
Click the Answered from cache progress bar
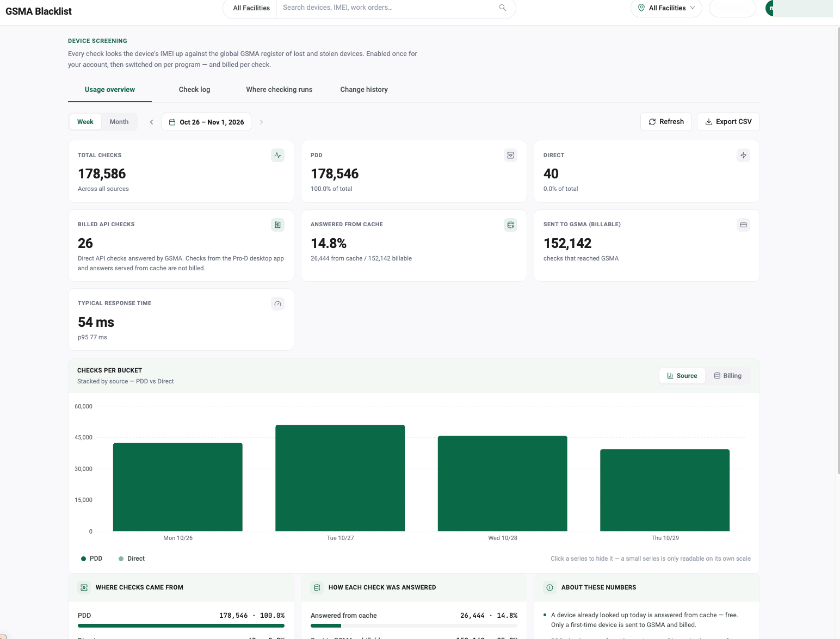[x=414, y=626]
